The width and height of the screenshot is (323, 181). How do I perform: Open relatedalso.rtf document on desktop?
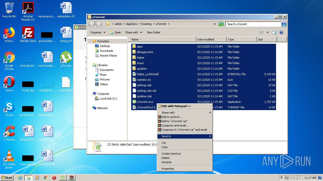click(x=66, y=10)
